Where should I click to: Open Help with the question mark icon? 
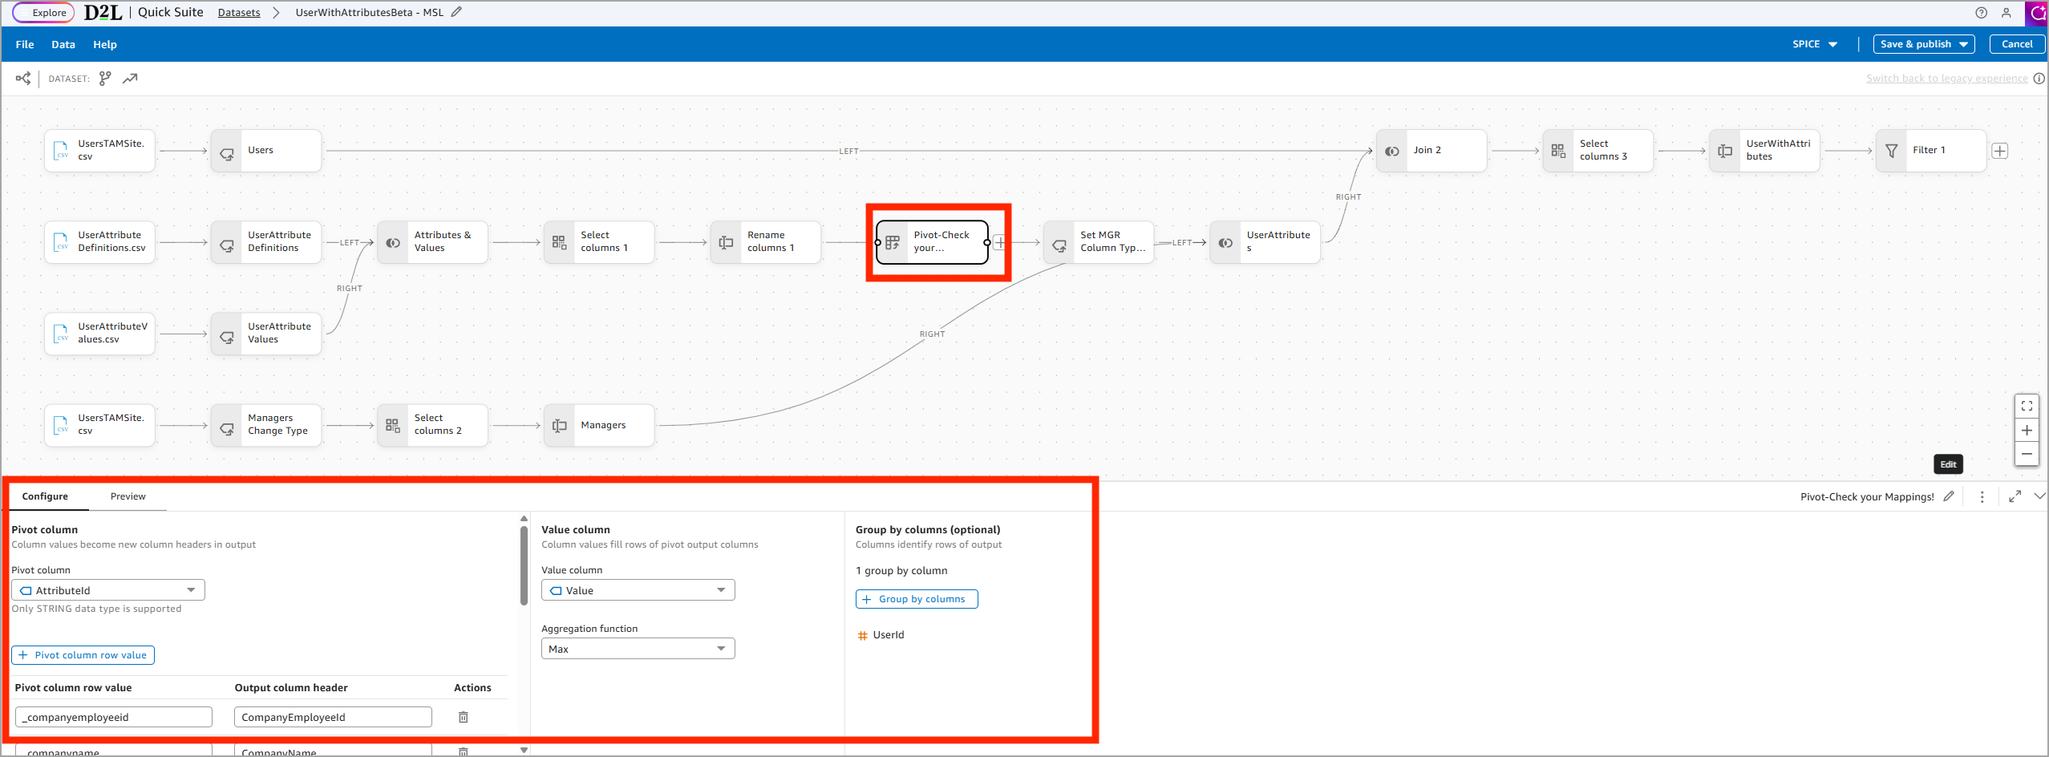click(1981, 13)
